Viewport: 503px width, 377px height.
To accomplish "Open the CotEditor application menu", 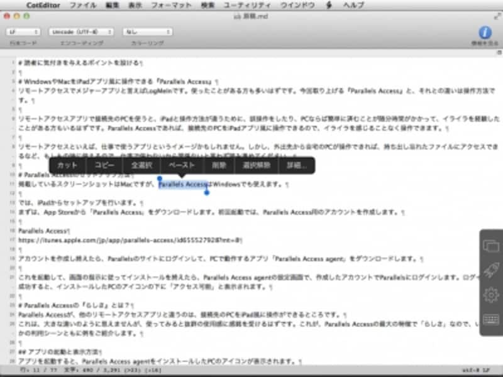I will point(43,5).
